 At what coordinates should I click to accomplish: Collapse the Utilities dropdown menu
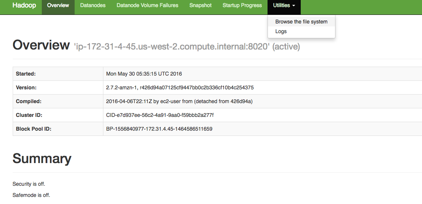pyautogui.click(x=284, y=6)
